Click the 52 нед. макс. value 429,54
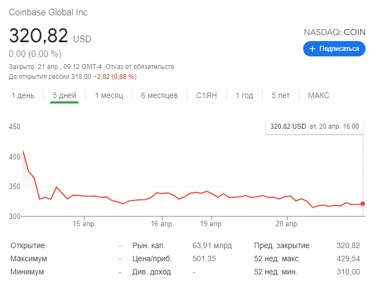 tap(348, 259)
